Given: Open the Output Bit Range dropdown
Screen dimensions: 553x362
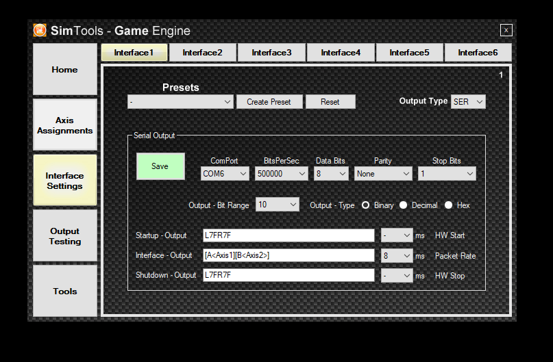Looking at the screenshot, I should tap(278, 205).
